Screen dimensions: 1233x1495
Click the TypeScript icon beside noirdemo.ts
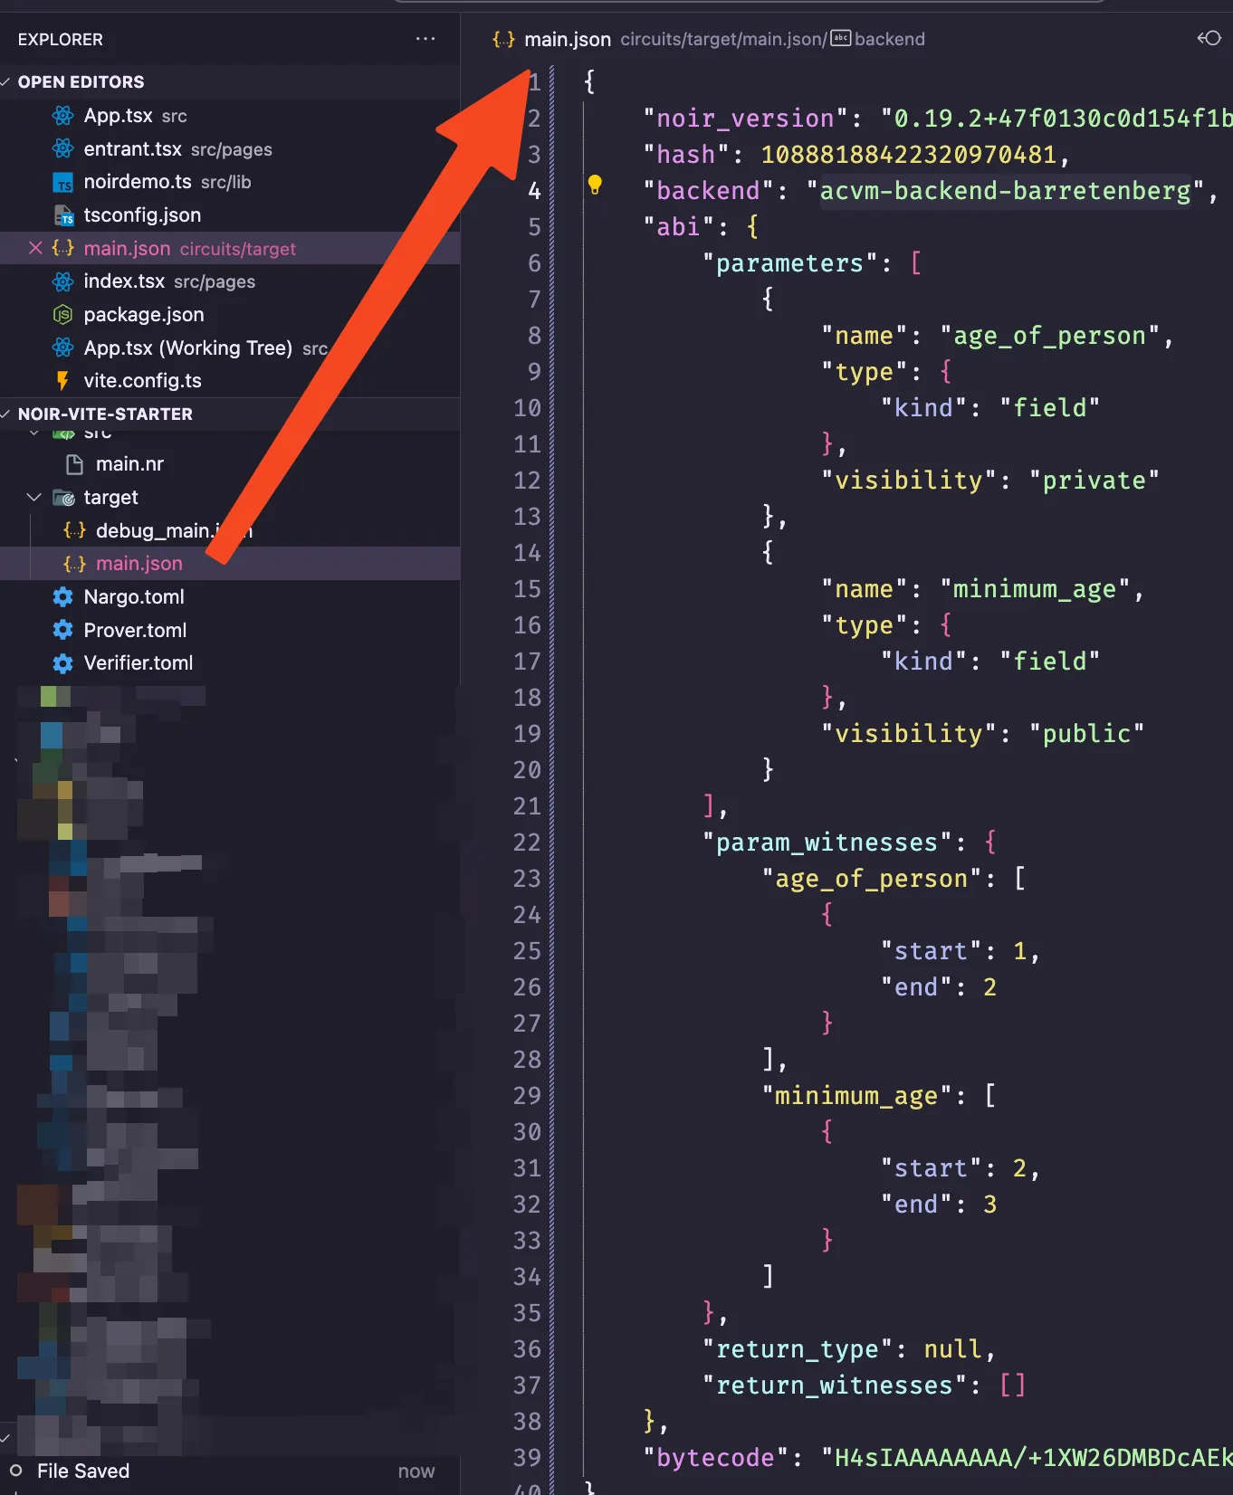pyautogui.click(x=62, y=183)
